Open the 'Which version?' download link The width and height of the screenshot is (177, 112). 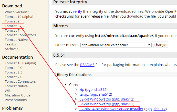(17, 12)
